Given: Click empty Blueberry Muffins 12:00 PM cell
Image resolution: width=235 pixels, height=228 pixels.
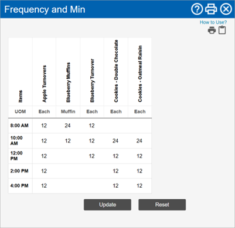Looking at the screenshot, I should pos(68,156).
